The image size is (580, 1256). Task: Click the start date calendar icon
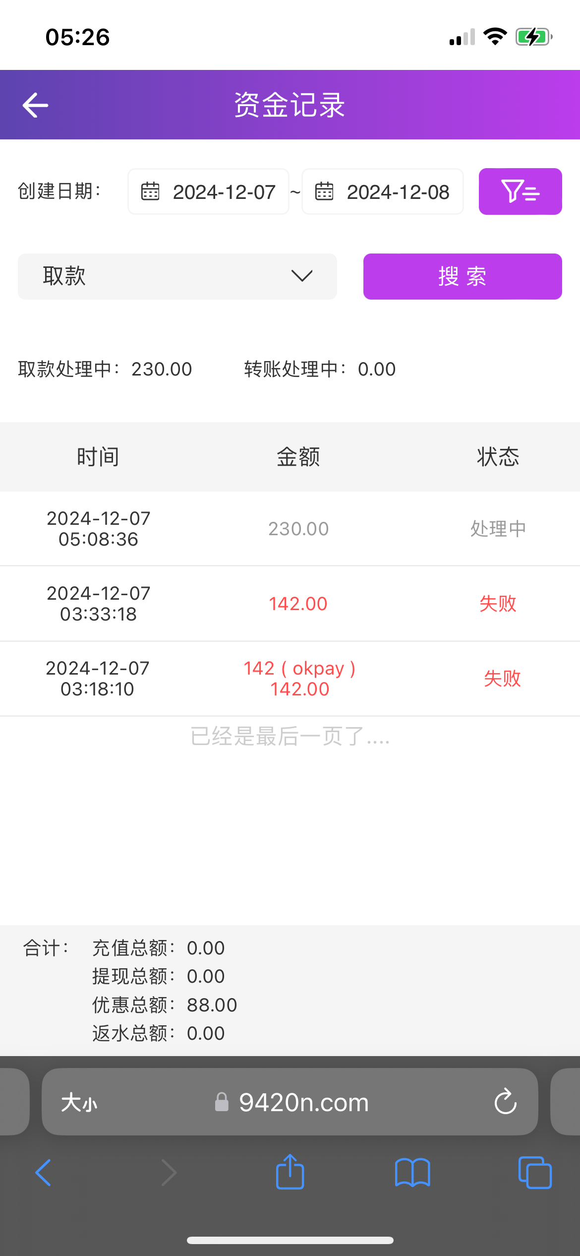click(150, 191)
